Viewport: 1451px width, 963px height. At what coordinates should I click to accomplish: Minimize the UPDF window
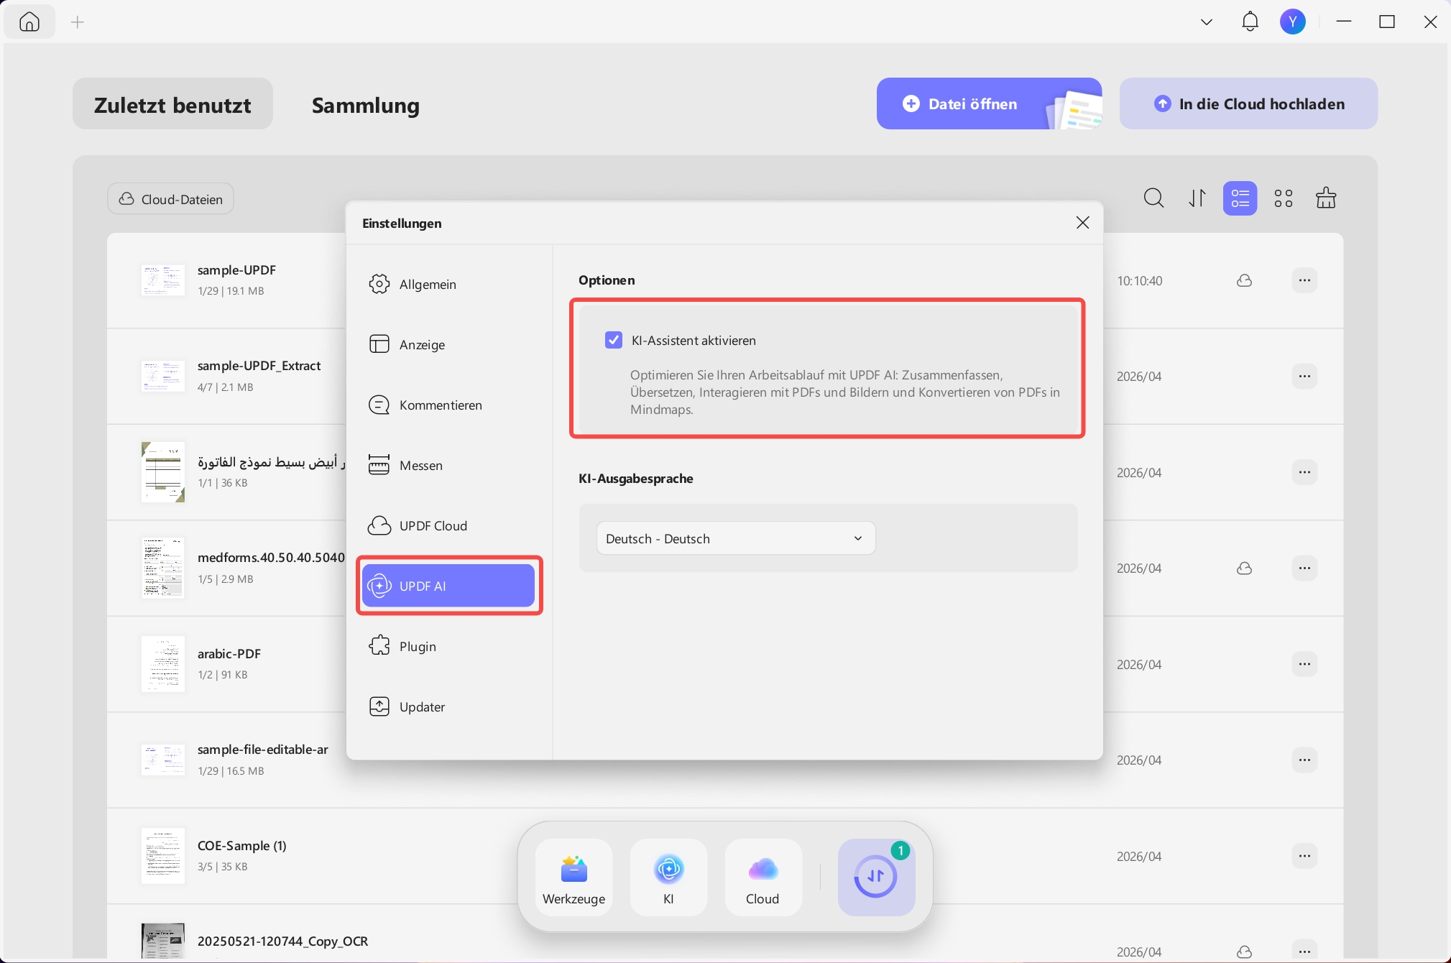(x=1344, y=22)
